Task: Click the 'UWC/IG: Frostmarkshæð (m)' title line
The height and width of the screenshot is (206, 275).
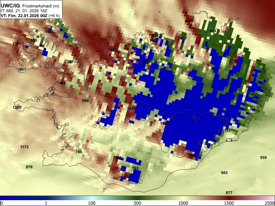Action: [x=30, y=6]
